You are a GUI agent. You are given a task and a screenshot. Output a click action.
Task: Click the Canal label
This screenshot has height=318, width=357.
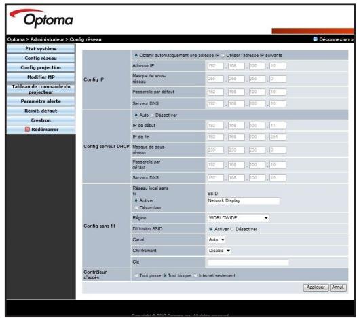pyautogui.click(x=138, y=240)
